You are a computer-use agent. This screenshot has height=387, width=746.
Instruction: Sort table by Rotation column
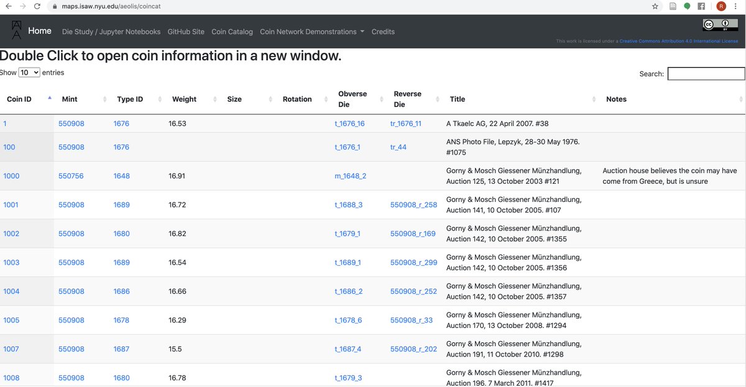click(303, 99)
